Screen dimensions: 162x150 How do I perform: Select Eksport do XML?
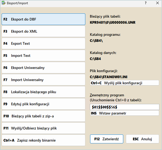[43, 31]
